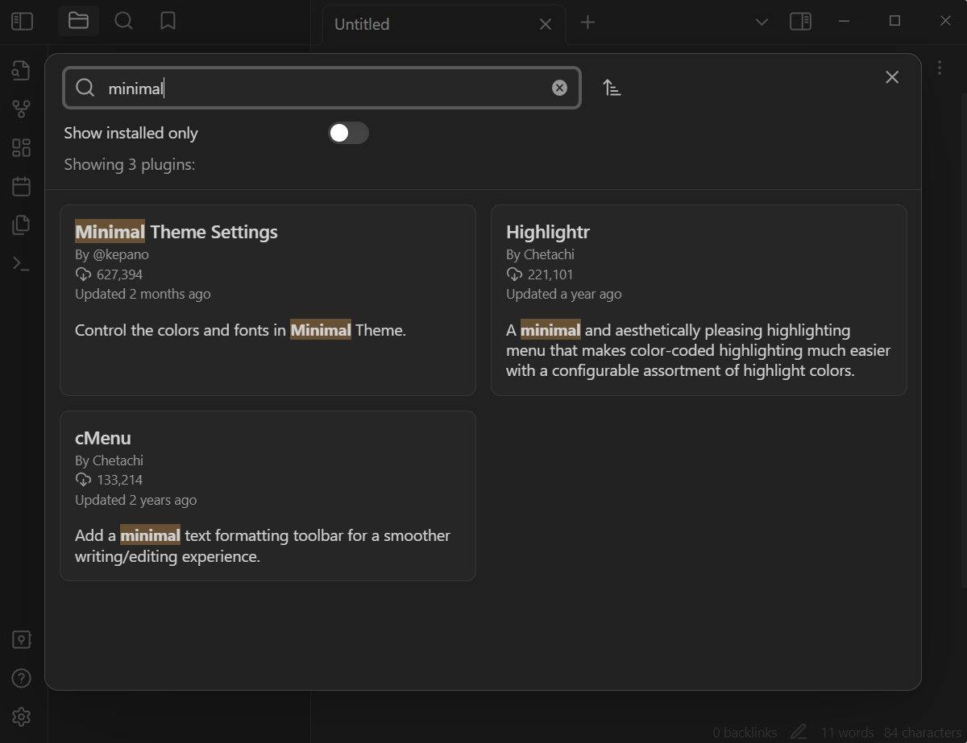Close the community plugins dialog

pyautogui.click(x=892, y=77)
